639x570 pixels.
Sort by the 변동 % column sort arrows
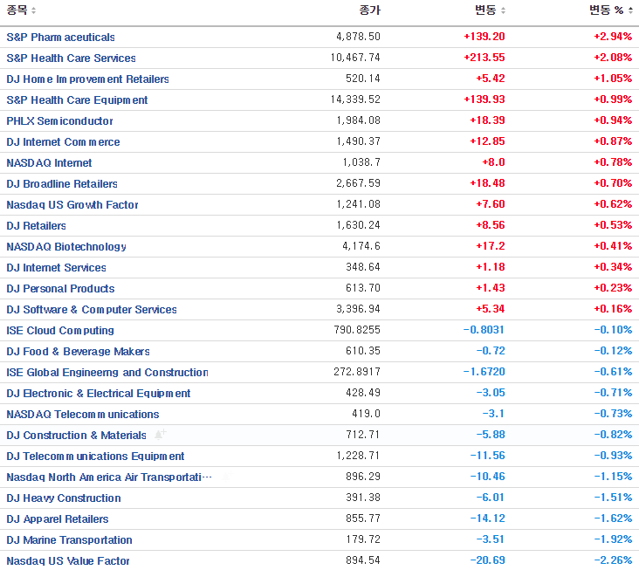coord(630,10)
